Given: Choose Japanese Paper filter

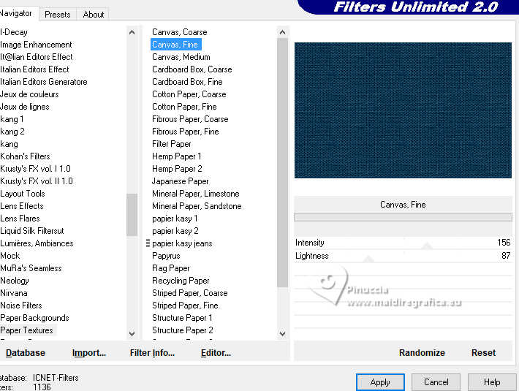Looking at the screenshot, I should click(181, 181).
